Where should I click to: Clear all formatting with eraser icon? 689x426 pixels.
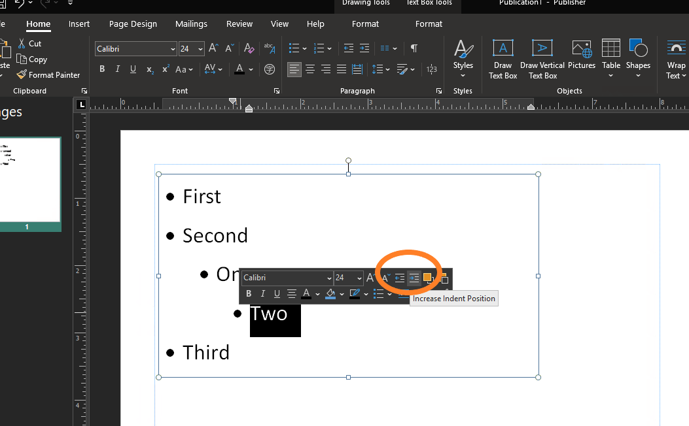click(x=249, y=48)
